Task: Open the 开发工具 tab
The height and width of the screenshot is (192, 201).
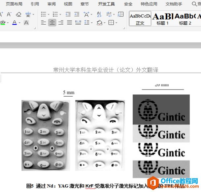Action: coord(106,4)
